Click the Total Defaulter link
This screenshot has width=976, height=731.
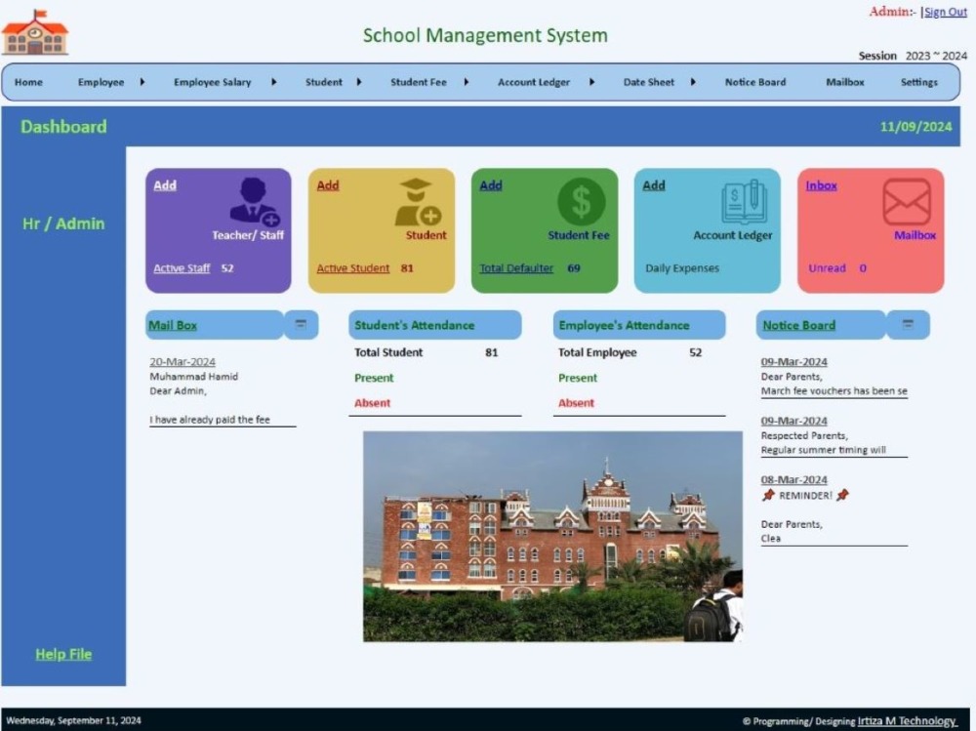515,268
